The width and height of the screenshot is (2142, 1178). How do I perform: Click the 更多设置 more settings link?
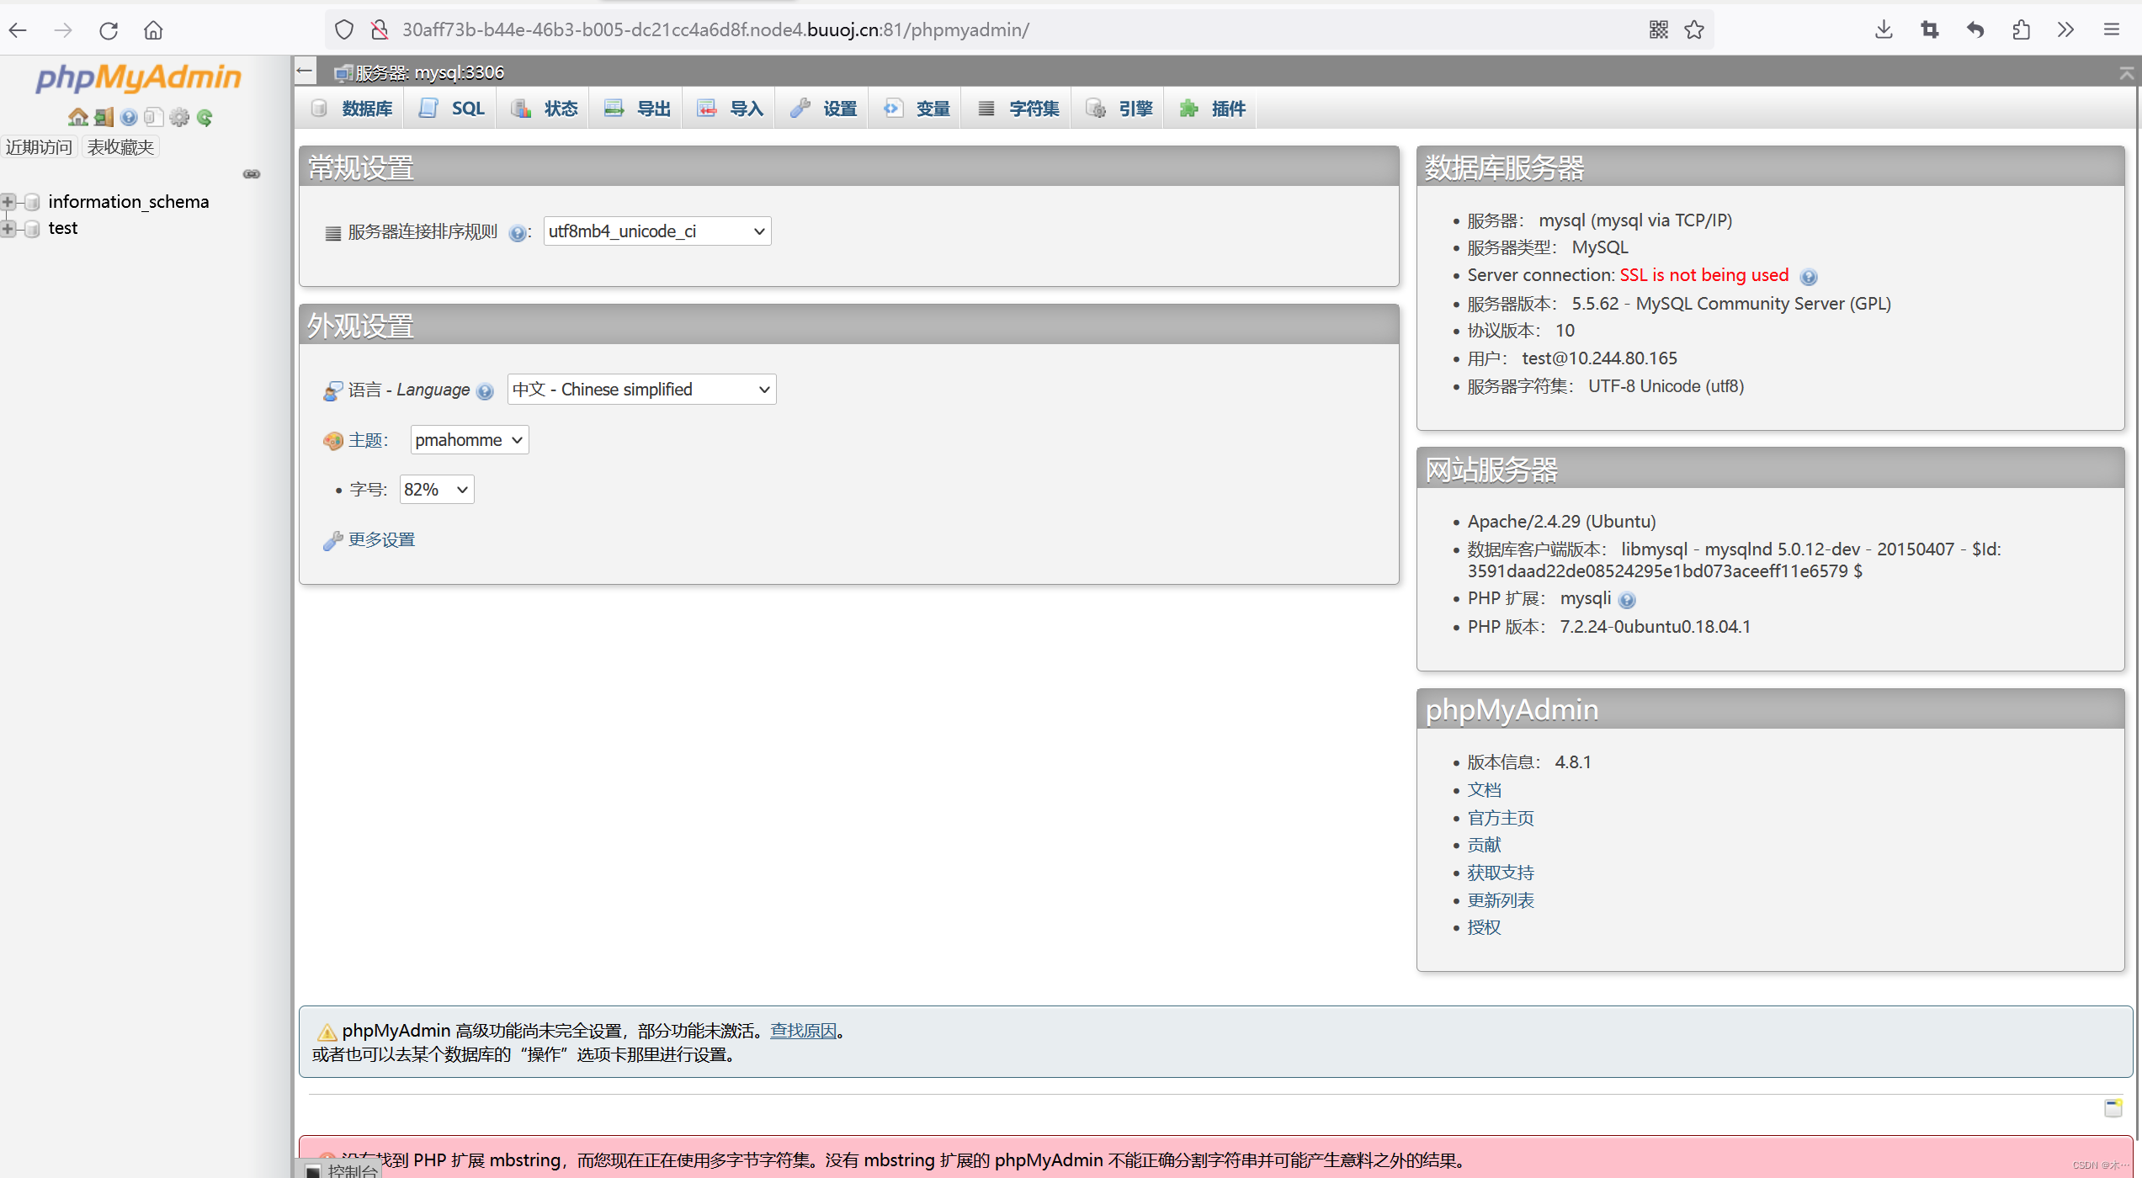pos(381,540)
